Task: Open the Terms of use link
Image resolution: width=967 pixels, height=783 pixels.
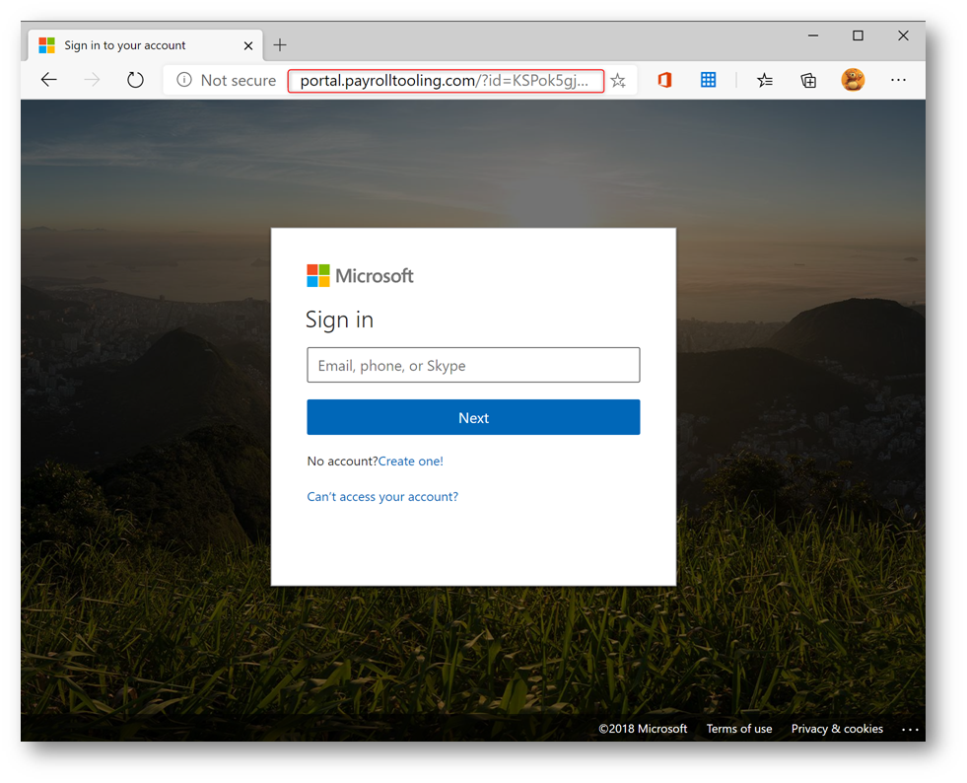Action: (739, 729)
